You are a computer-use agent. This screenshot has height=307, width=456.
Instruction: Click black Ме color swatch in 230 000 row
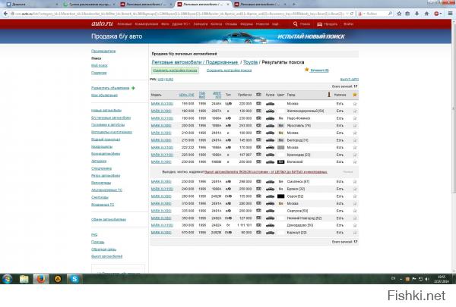coord(280,162)
